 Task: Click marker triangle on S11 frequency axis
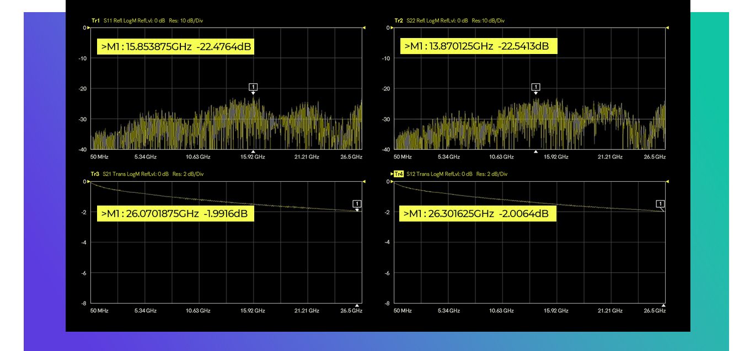(253, 151)
